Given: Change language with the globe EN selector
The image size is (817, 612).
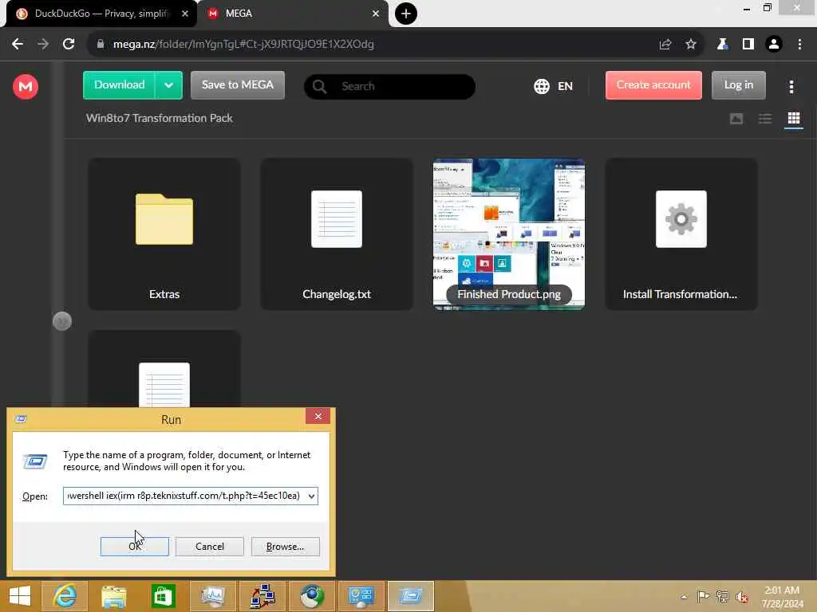Looking at the screenshot, I should [x=554, y=86].
